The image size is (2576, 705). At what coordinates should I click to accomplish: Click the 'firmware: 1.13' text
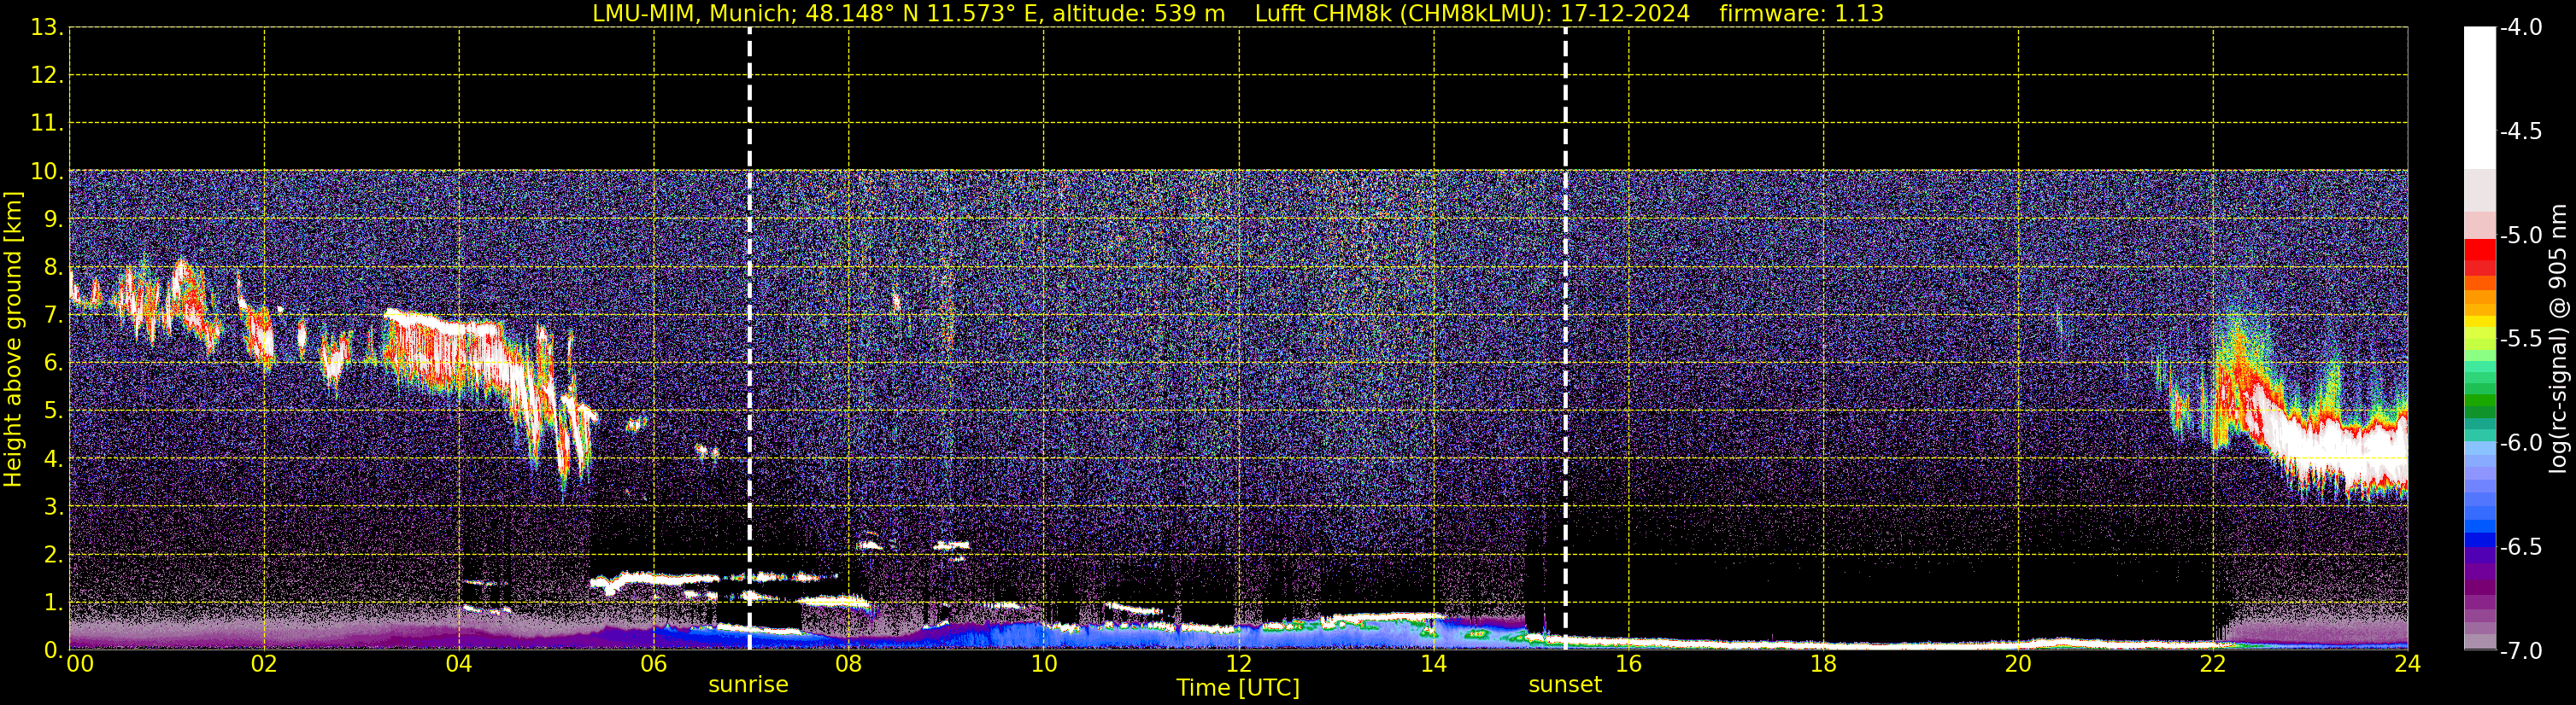click(x=1801, y=13)
